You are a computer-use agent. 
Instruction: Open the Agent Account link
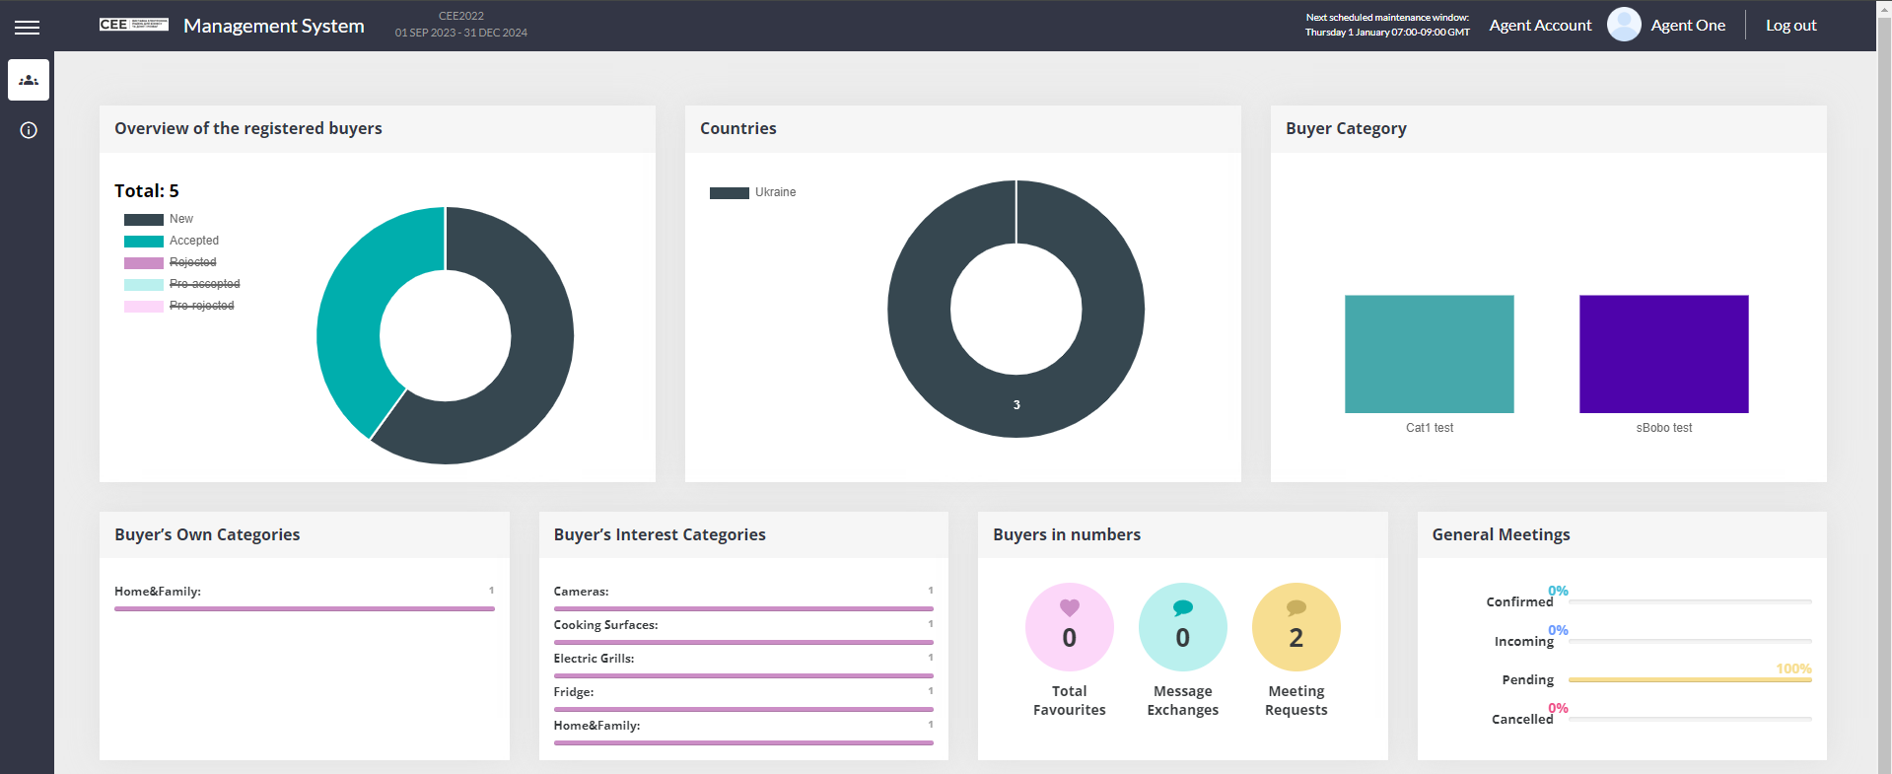pyautogui.click(x=1540, y=26)
